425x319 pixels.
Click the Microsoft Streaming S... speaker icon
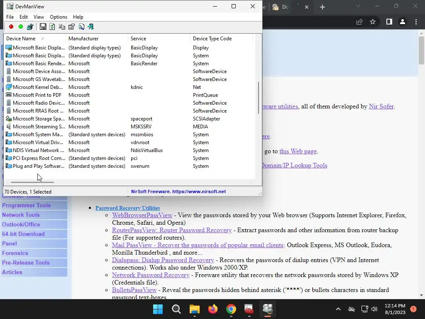pyautogui.click(x=9, y=126)
